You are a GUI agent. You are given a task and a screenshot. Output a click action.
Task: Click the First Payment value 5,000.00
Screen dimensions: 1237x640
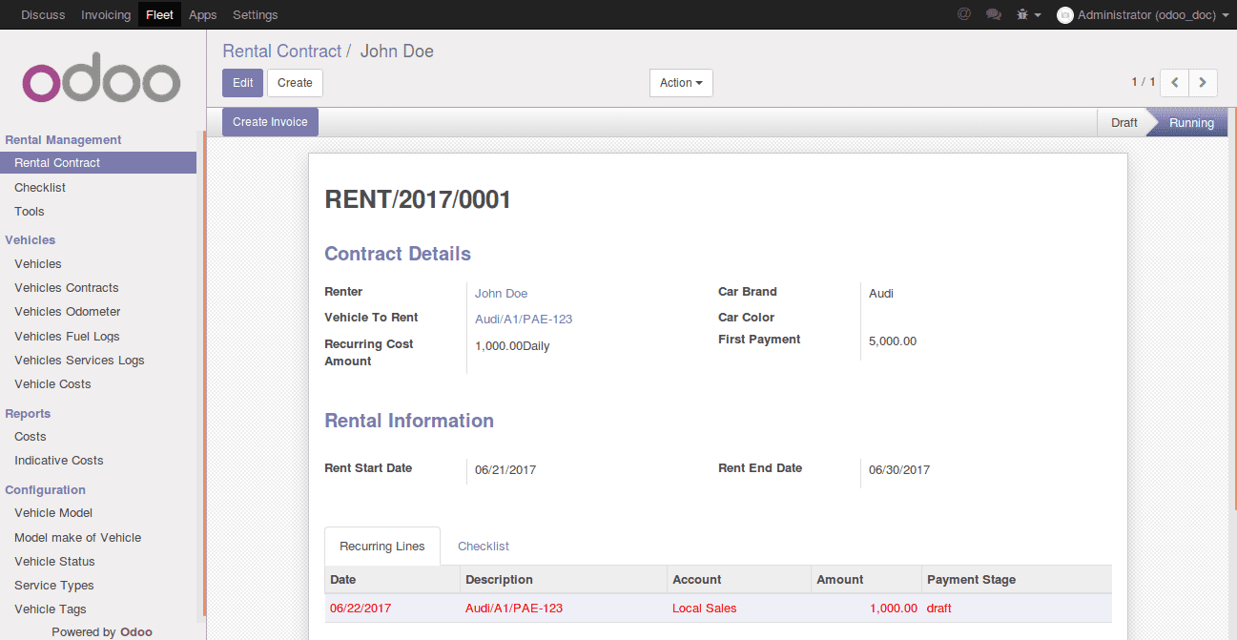[893, 341]
